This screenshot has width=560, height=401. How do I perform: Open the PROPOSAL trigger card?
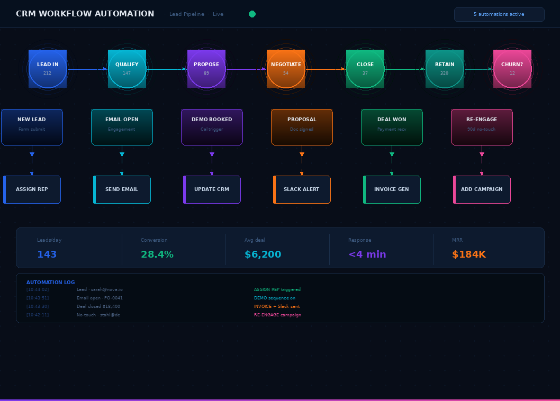(x=302, y=127)
